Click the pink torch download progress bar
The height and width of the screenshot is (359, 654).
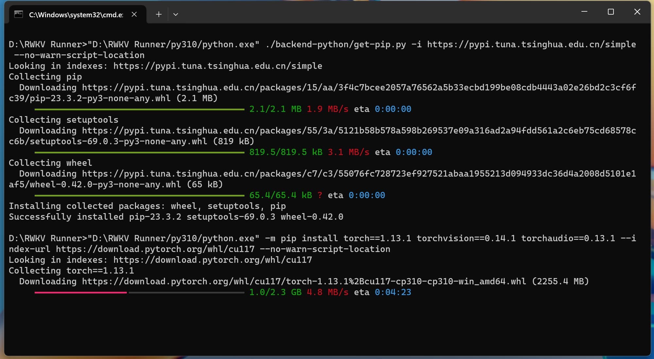click(80, 292)
